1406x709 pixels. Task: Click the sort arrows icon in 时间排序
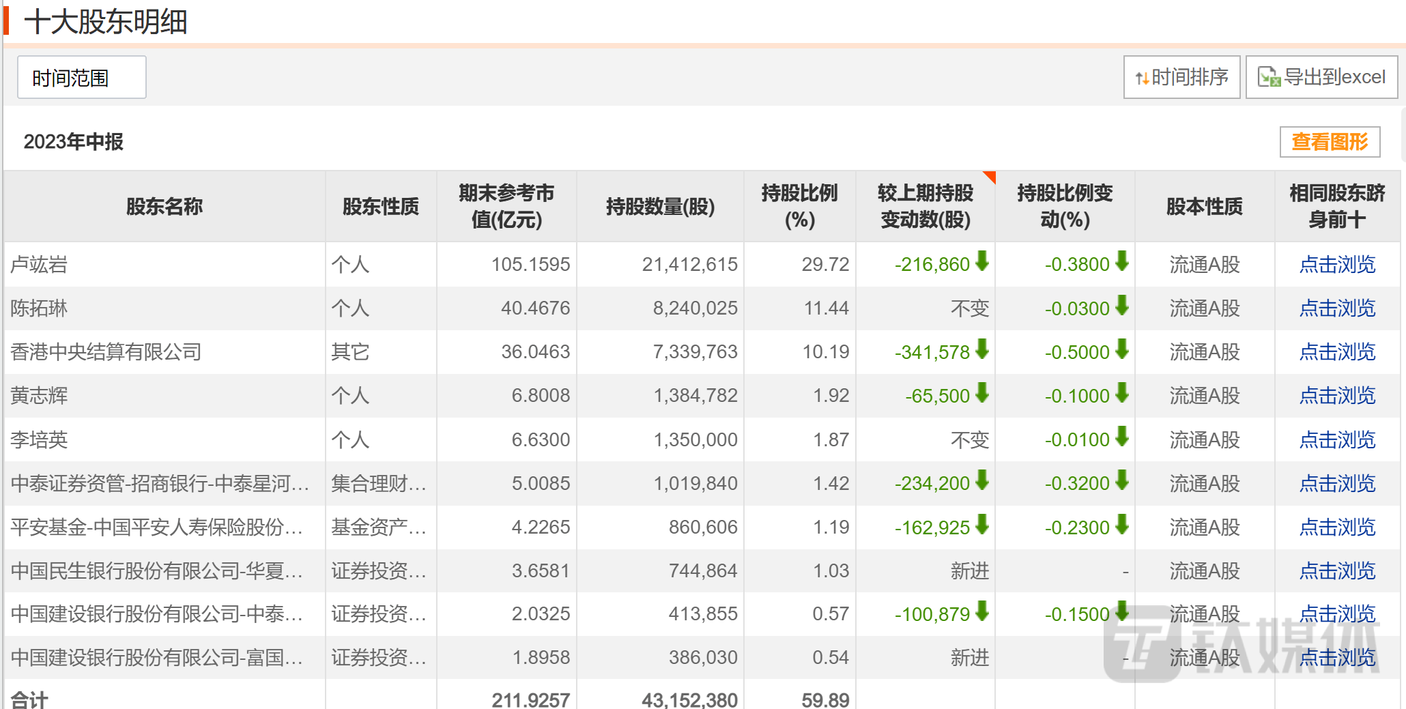pos(1141,78)
